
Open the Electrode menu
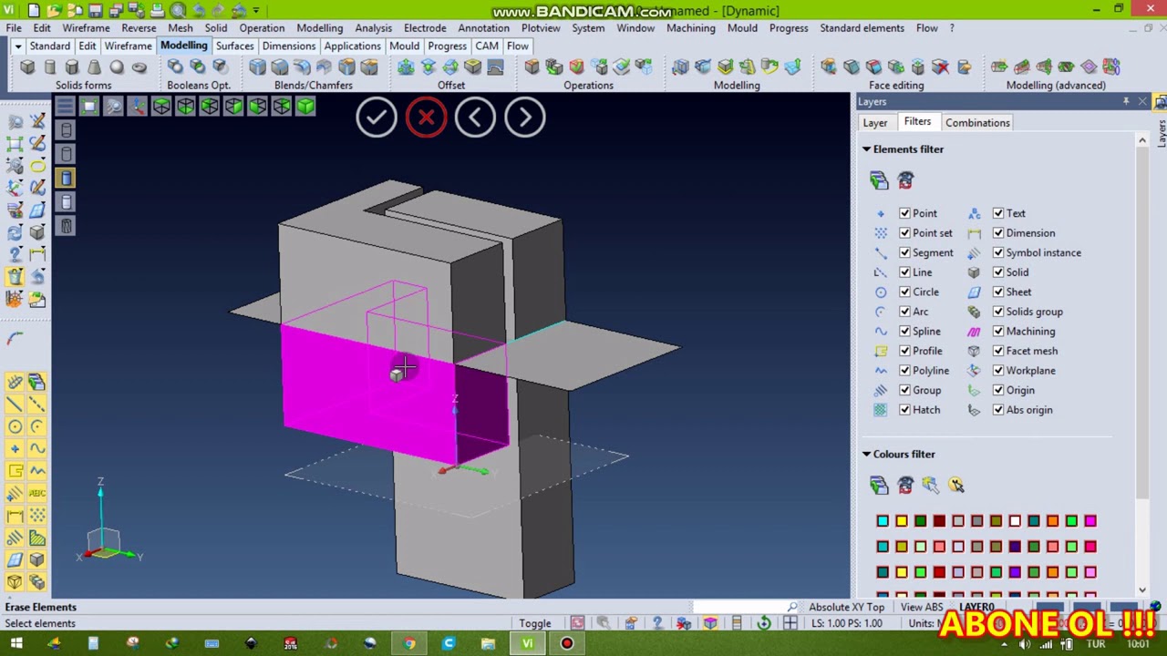(425, 28)
